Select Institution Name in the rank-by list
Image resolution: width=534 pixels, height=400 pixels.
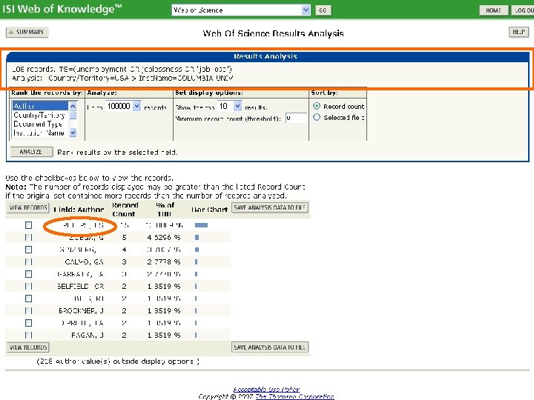tap(40, 133)
